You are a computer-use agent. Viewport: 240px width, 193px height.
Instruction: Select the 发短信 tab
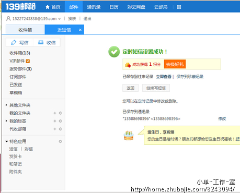click(x=64, y=30)
